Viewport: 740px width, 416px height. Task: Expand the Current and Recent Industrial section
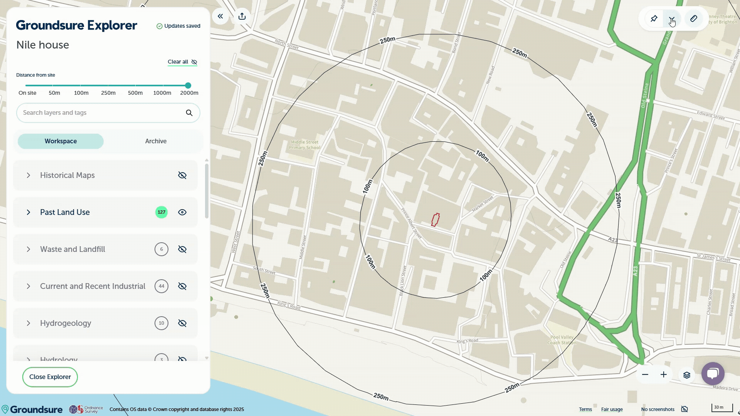(x=28, y=286)
